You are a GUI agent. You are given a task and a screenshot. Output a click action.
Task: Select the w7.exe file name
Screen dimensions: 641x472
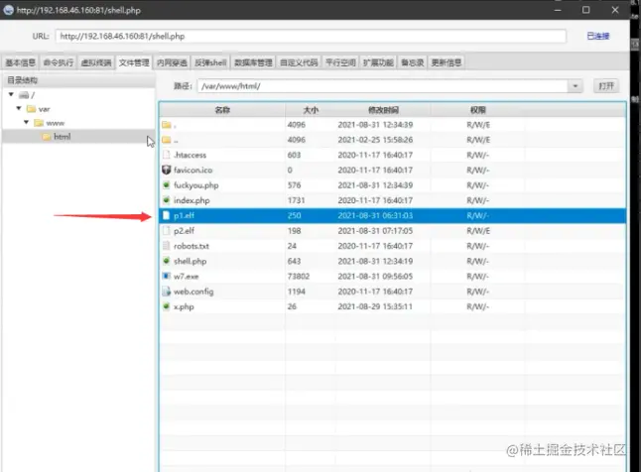tap(186, 277)
